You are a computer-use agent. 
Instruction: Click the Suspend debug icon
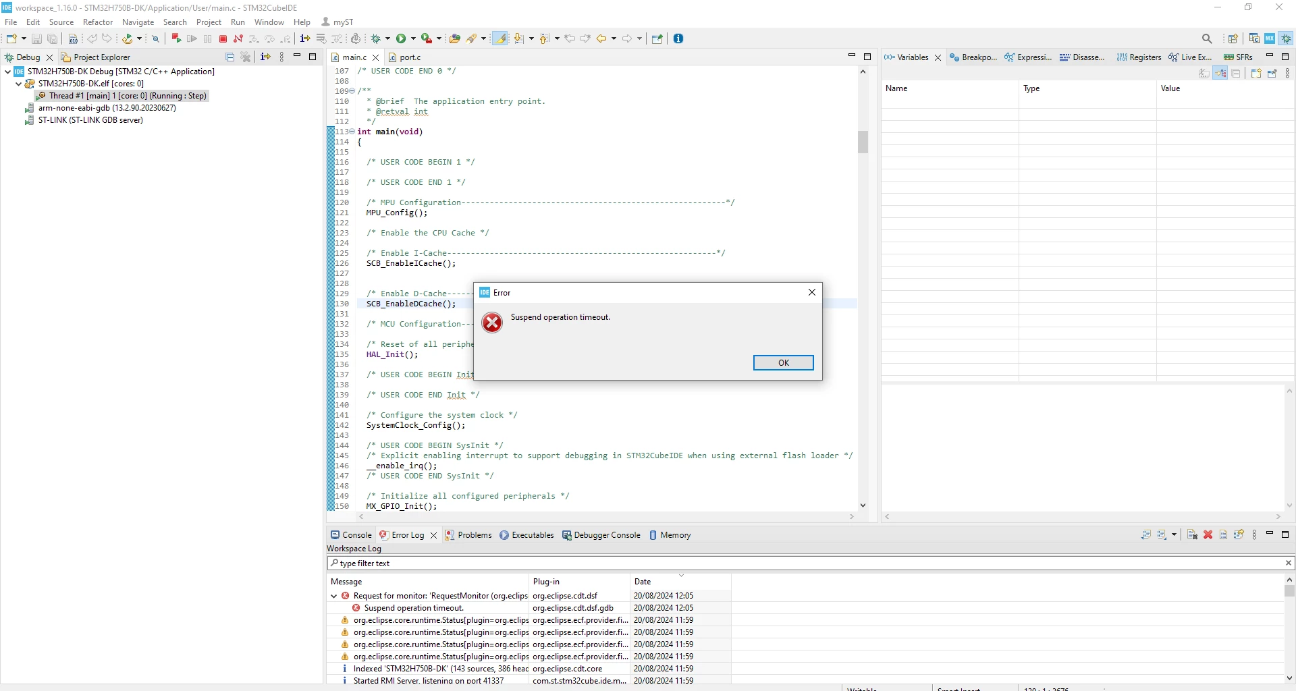(208, 38)
